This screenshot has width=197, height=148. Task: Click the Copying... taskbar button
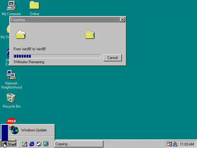[79, 144]
